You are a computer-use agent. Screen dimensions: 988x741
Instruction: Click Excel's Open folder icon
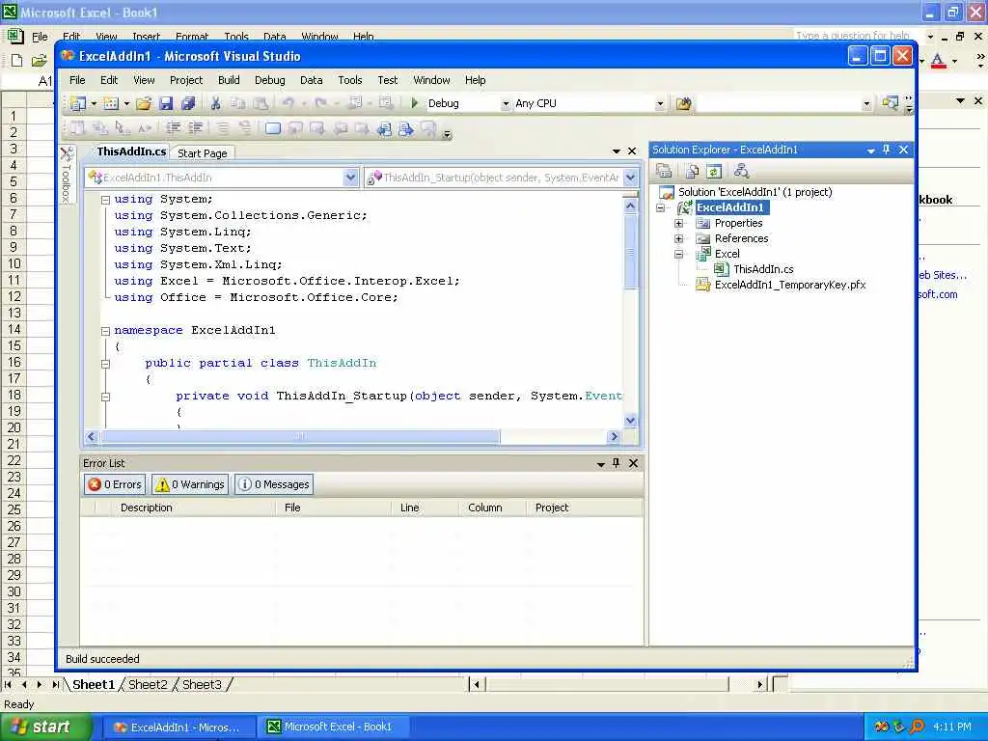(x=39, y=61)
